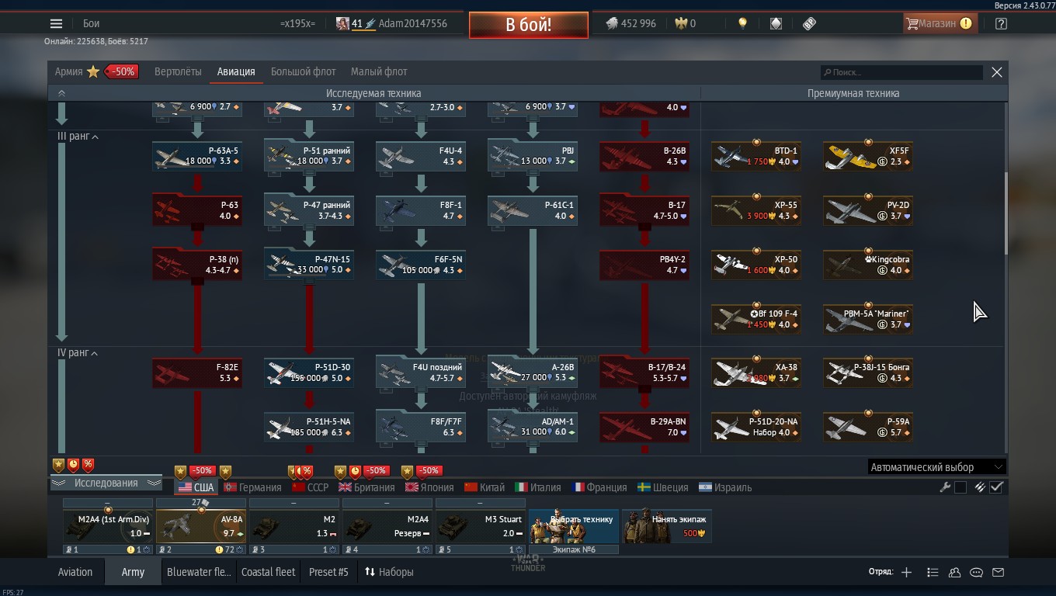The image size is (1056, 596).
Task: Select the AD/AM-1 aircraft card
Action: coord(533,427)
